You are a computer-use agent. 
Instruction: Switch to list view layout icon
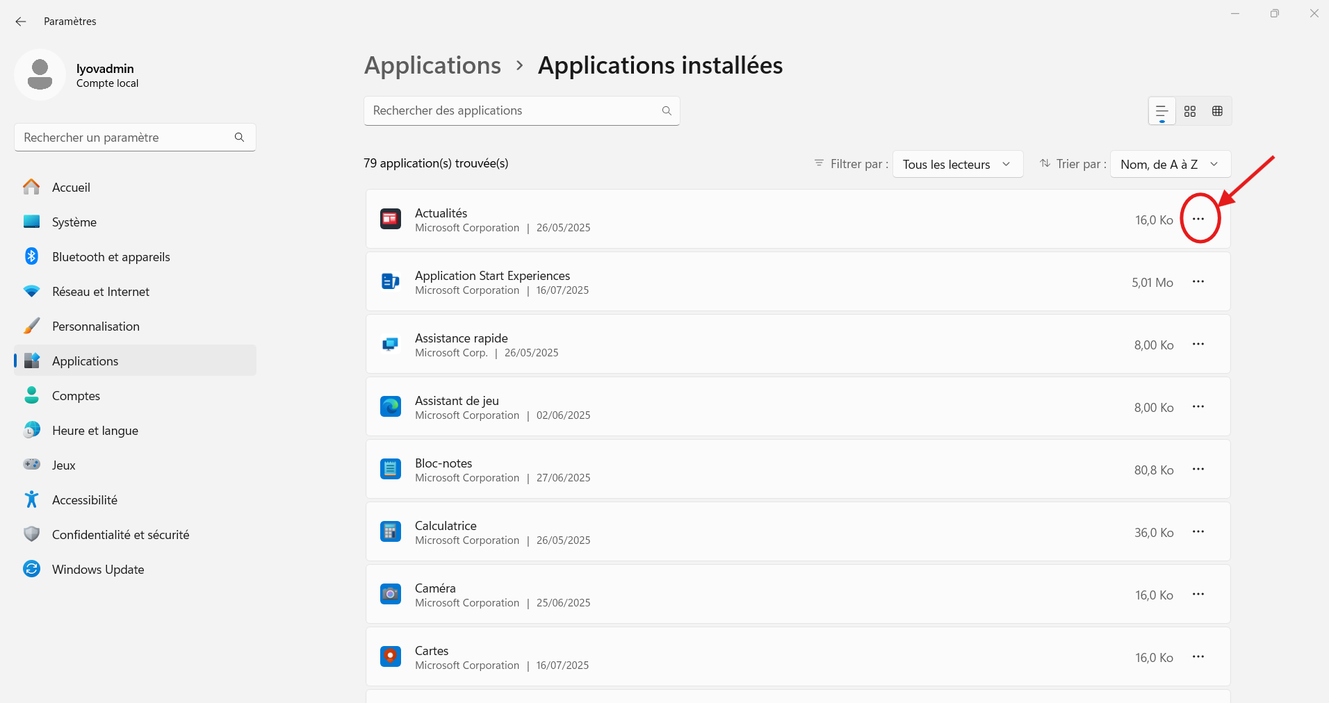[x=1161, y=111]
